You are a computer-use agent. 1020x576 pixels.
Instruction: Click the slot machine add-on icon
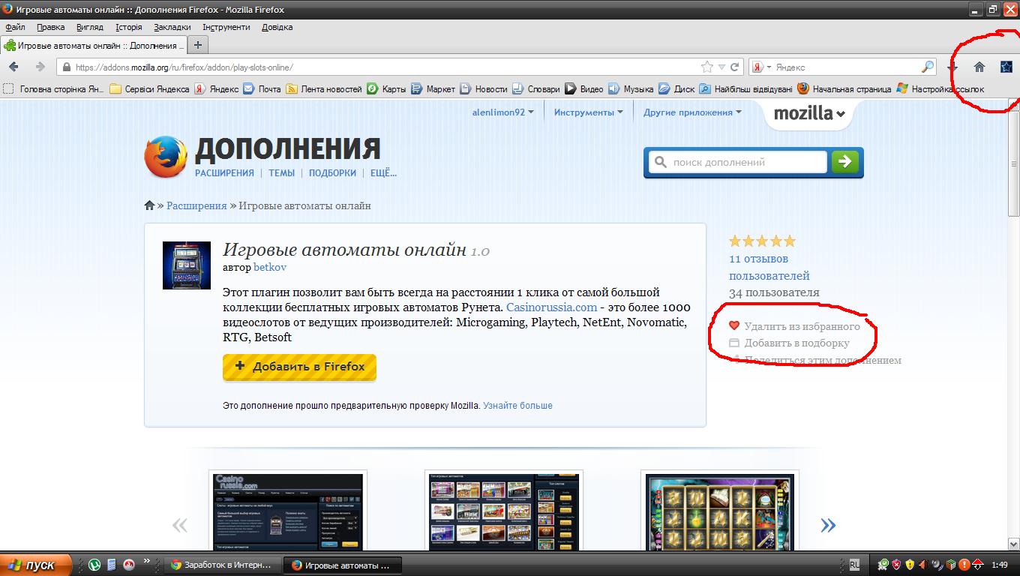coord(187,265)
